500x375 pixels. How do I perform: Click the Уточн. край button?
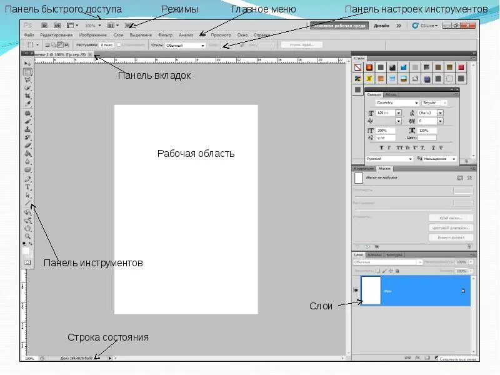tap(301, 45)
